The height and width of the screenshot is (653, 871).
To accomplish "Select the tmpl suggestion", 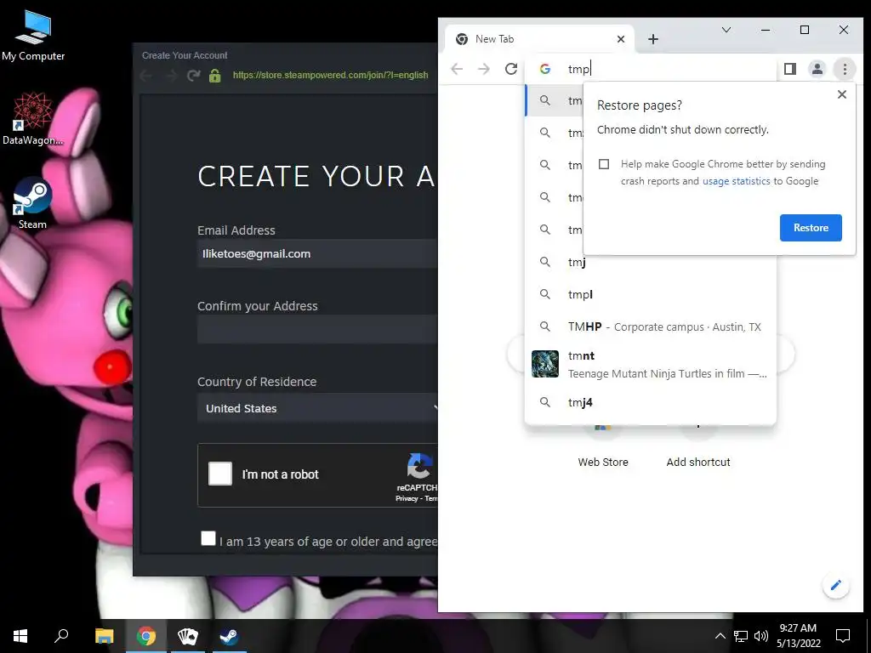I will click(x=650, y=294).
